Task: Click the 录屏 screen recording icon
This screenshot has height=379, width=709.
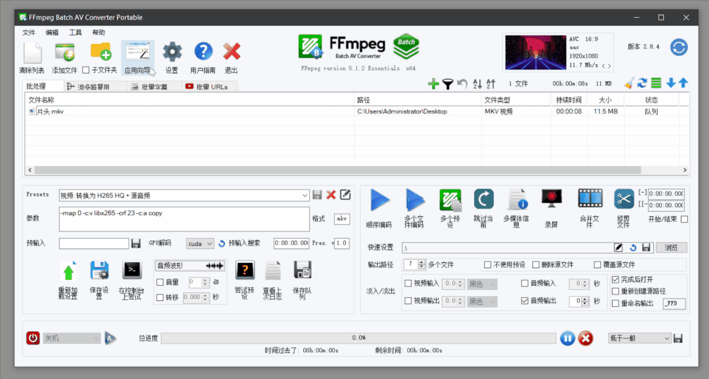Action: pyautogui.click(x=551, y=199)
